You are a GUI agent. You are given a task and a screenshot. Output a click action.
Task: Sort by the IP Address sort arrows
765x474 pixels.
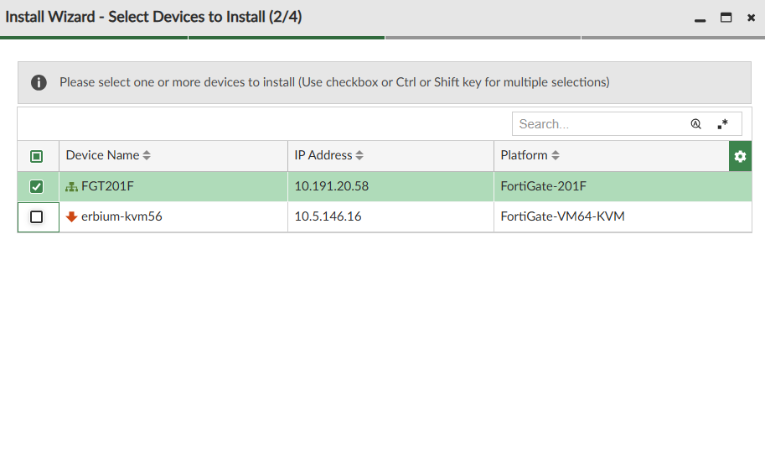tap(359, 156)
